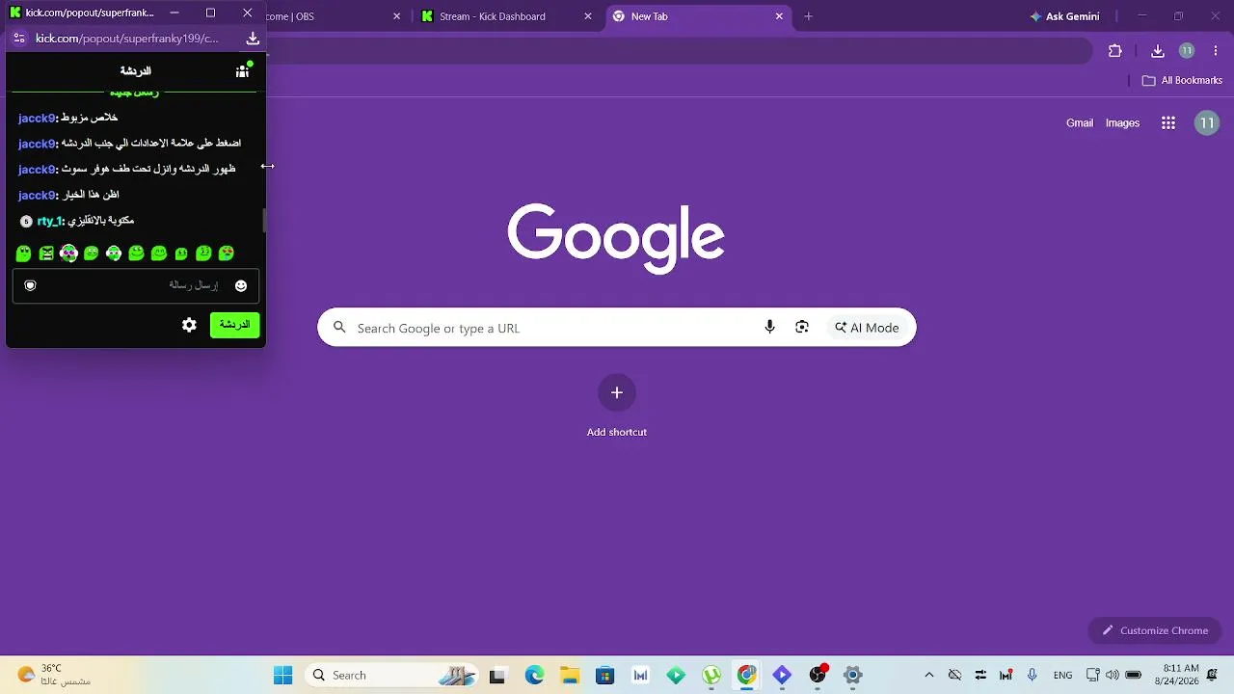Open Chrome extensions puzzle icon
The height and width of the screenshot is (694, 1234).
click(1115, 51)
